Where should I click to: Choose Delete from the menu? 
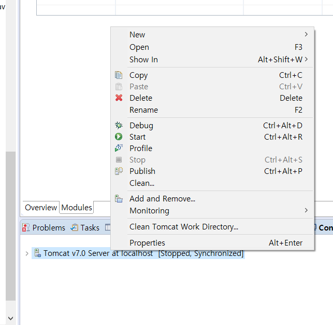click(212, 98)
